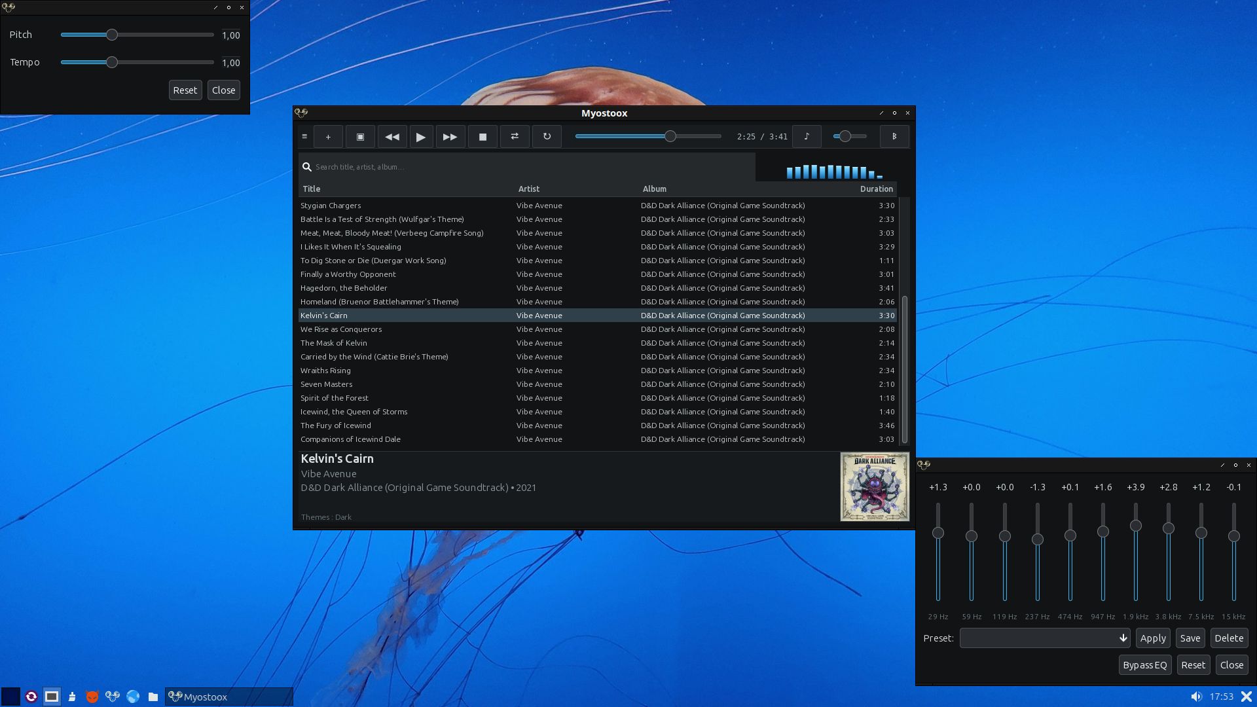The image size is (1257, 707).
Task: Select the track 'Hagedorn, the Beholder'
Action: [597, 288]
